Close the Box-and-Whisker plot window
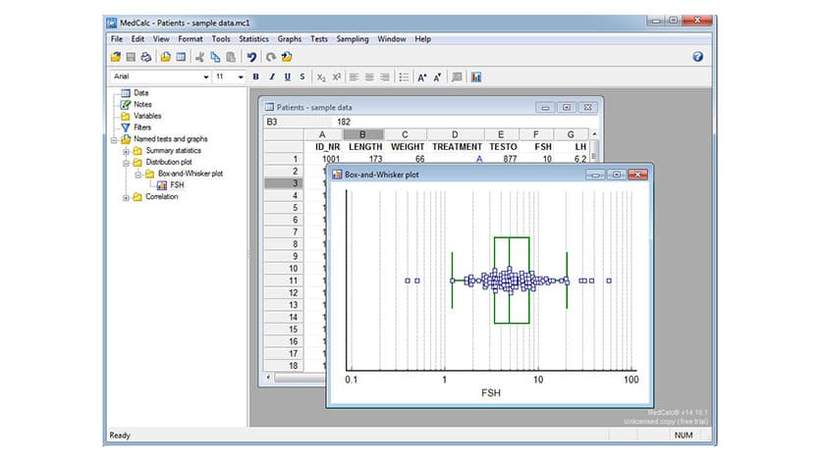The image size is (821, 461). [637, 174]
